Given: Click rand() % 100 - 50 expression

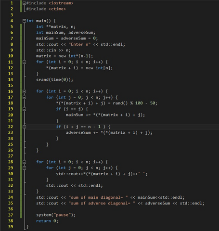Looking at the screenshot, I should [x=135, y=103].
